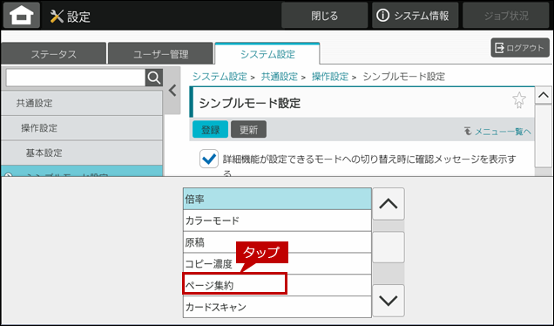The height and width of the screenshot is (326, 554).
Task: Click the list scroll up arrow button
Action: tap(388, 204)
